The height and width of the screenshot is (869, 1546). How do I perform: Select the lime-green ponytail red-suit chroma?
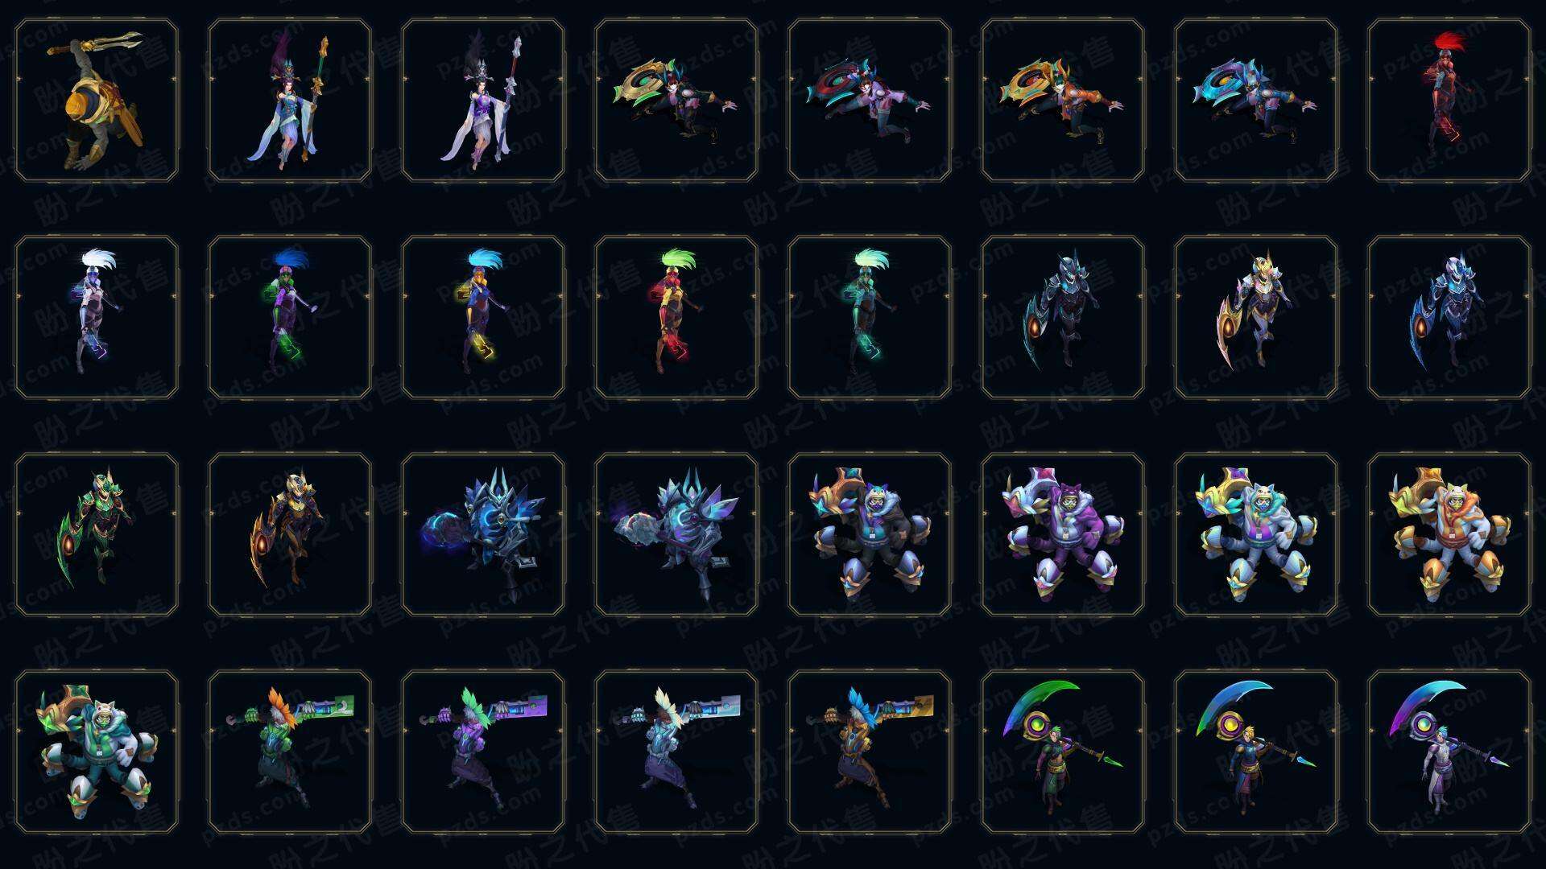(x=676, y=317)
